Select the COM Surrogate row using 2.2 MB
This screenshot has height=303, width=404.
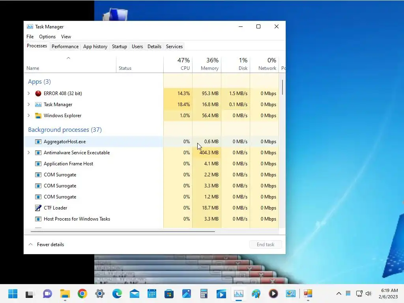point(151,175)
